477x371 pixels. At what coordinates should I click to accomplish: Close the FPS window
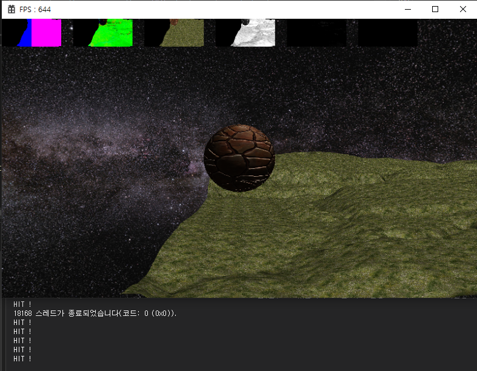point(462,10)
